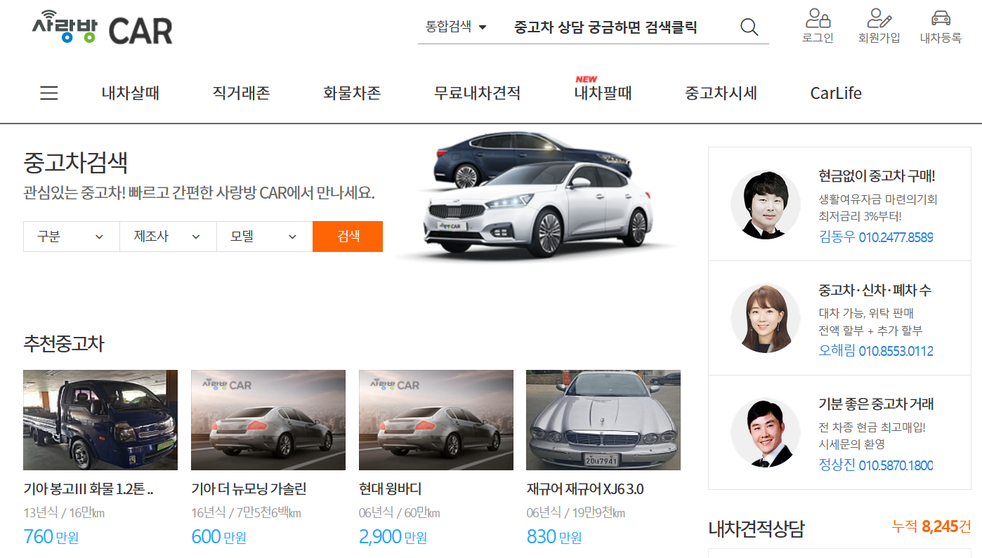The height and width of the screenshot is (558, 982).
Task: Open the 기아 더 뉴모닝 가솔린 thumbnail
Action: [x=268, y=420]
